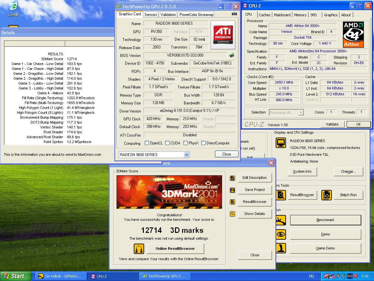Click the eye icon beside Demo button
Viewport: 374px width, 281px height.
click(281, 234)
